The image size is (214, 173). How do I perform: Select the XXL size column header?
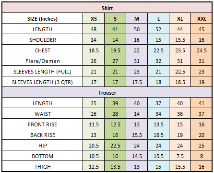202,19
